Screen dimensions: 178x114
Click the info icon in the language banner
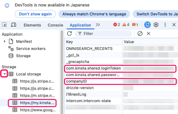point(7,5)
